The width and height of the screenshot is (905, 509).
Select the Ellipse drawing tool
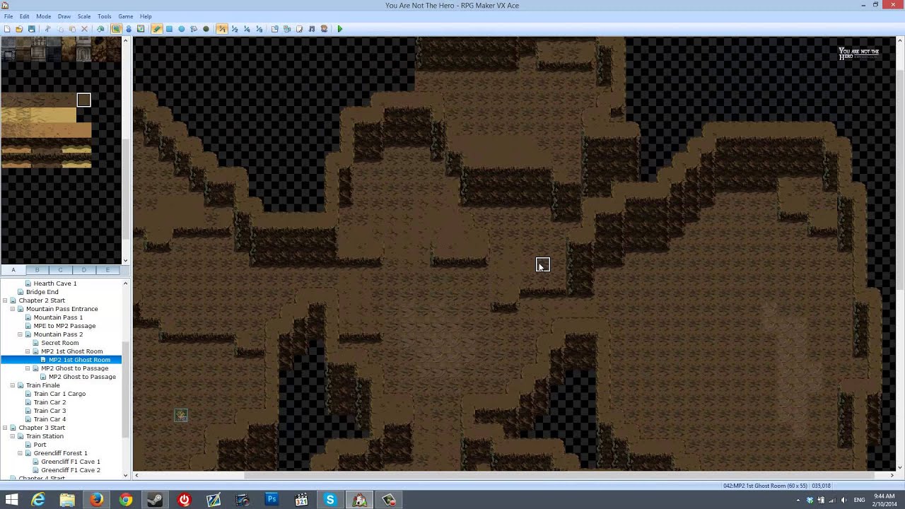182,29
